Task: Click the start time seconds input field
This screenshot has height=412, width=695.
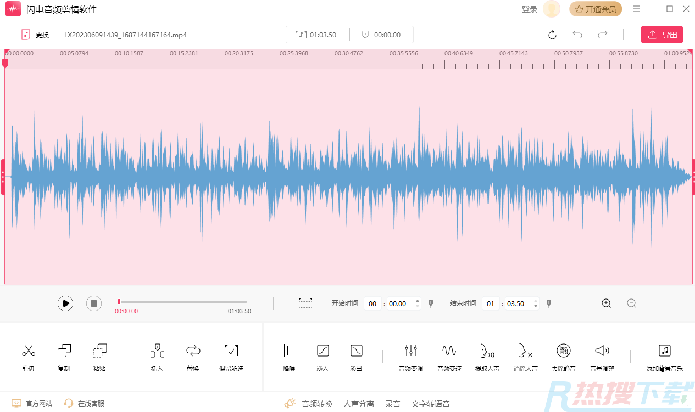Action: (x=398, y=303)
